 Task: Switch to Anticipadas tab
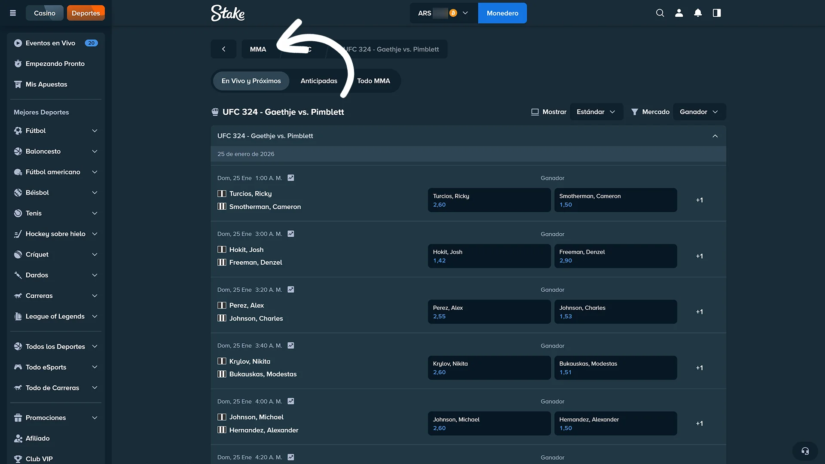point(319,81)
